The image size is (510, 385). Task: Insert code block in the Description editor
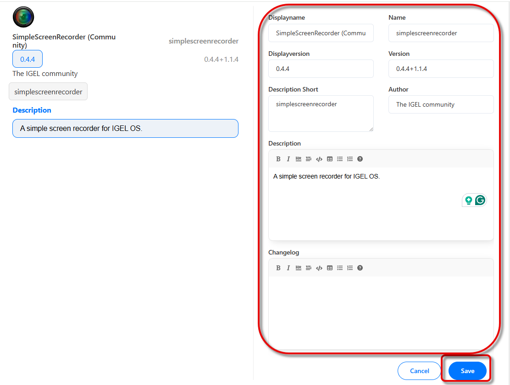tap(319, 159)
